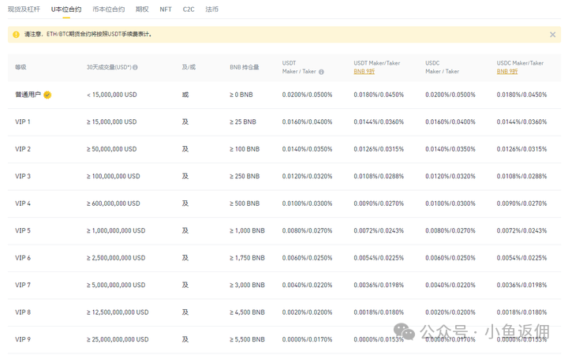The height and width of the screenshot is (355, 568).
Task: Select the VIP 4 level label
Action: tap(23, 204)
